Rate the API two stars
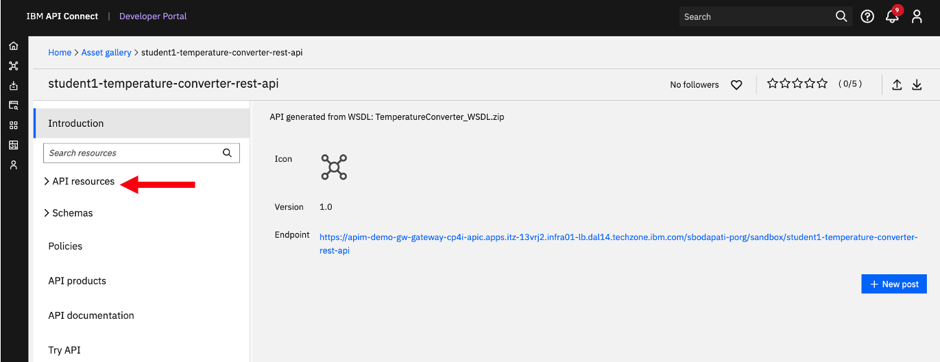Screen dimensions: 940x362 (x=785, y=84)
